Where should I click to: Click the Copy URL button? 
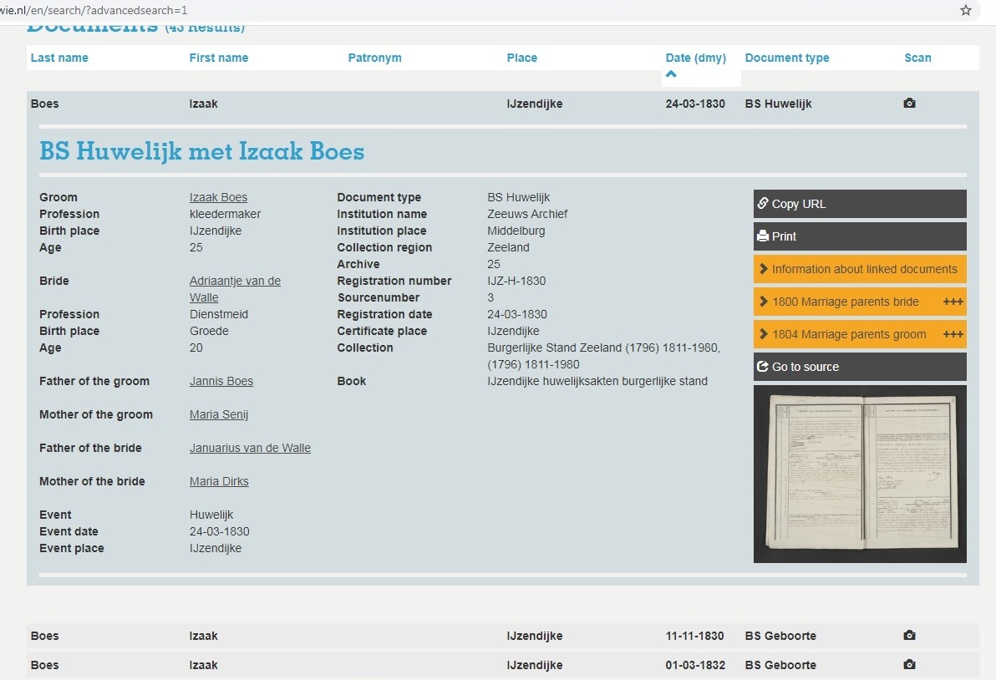(859, 204)
